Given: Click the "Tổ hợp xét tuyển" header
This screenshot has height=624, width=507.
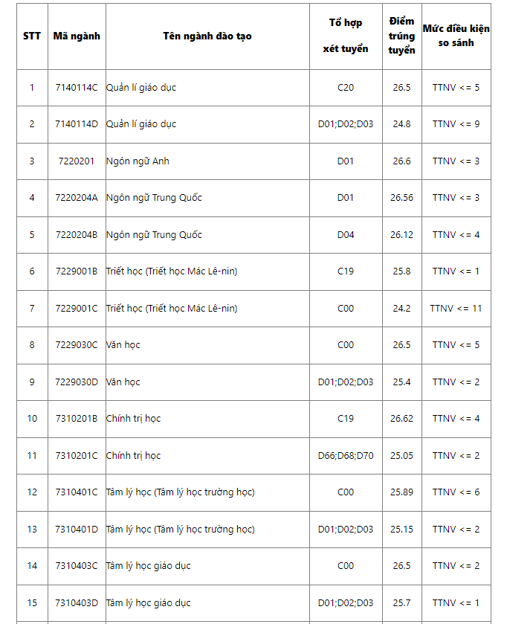Looking at the screenshot, I should pyautogui.click(x=346, y=36).
